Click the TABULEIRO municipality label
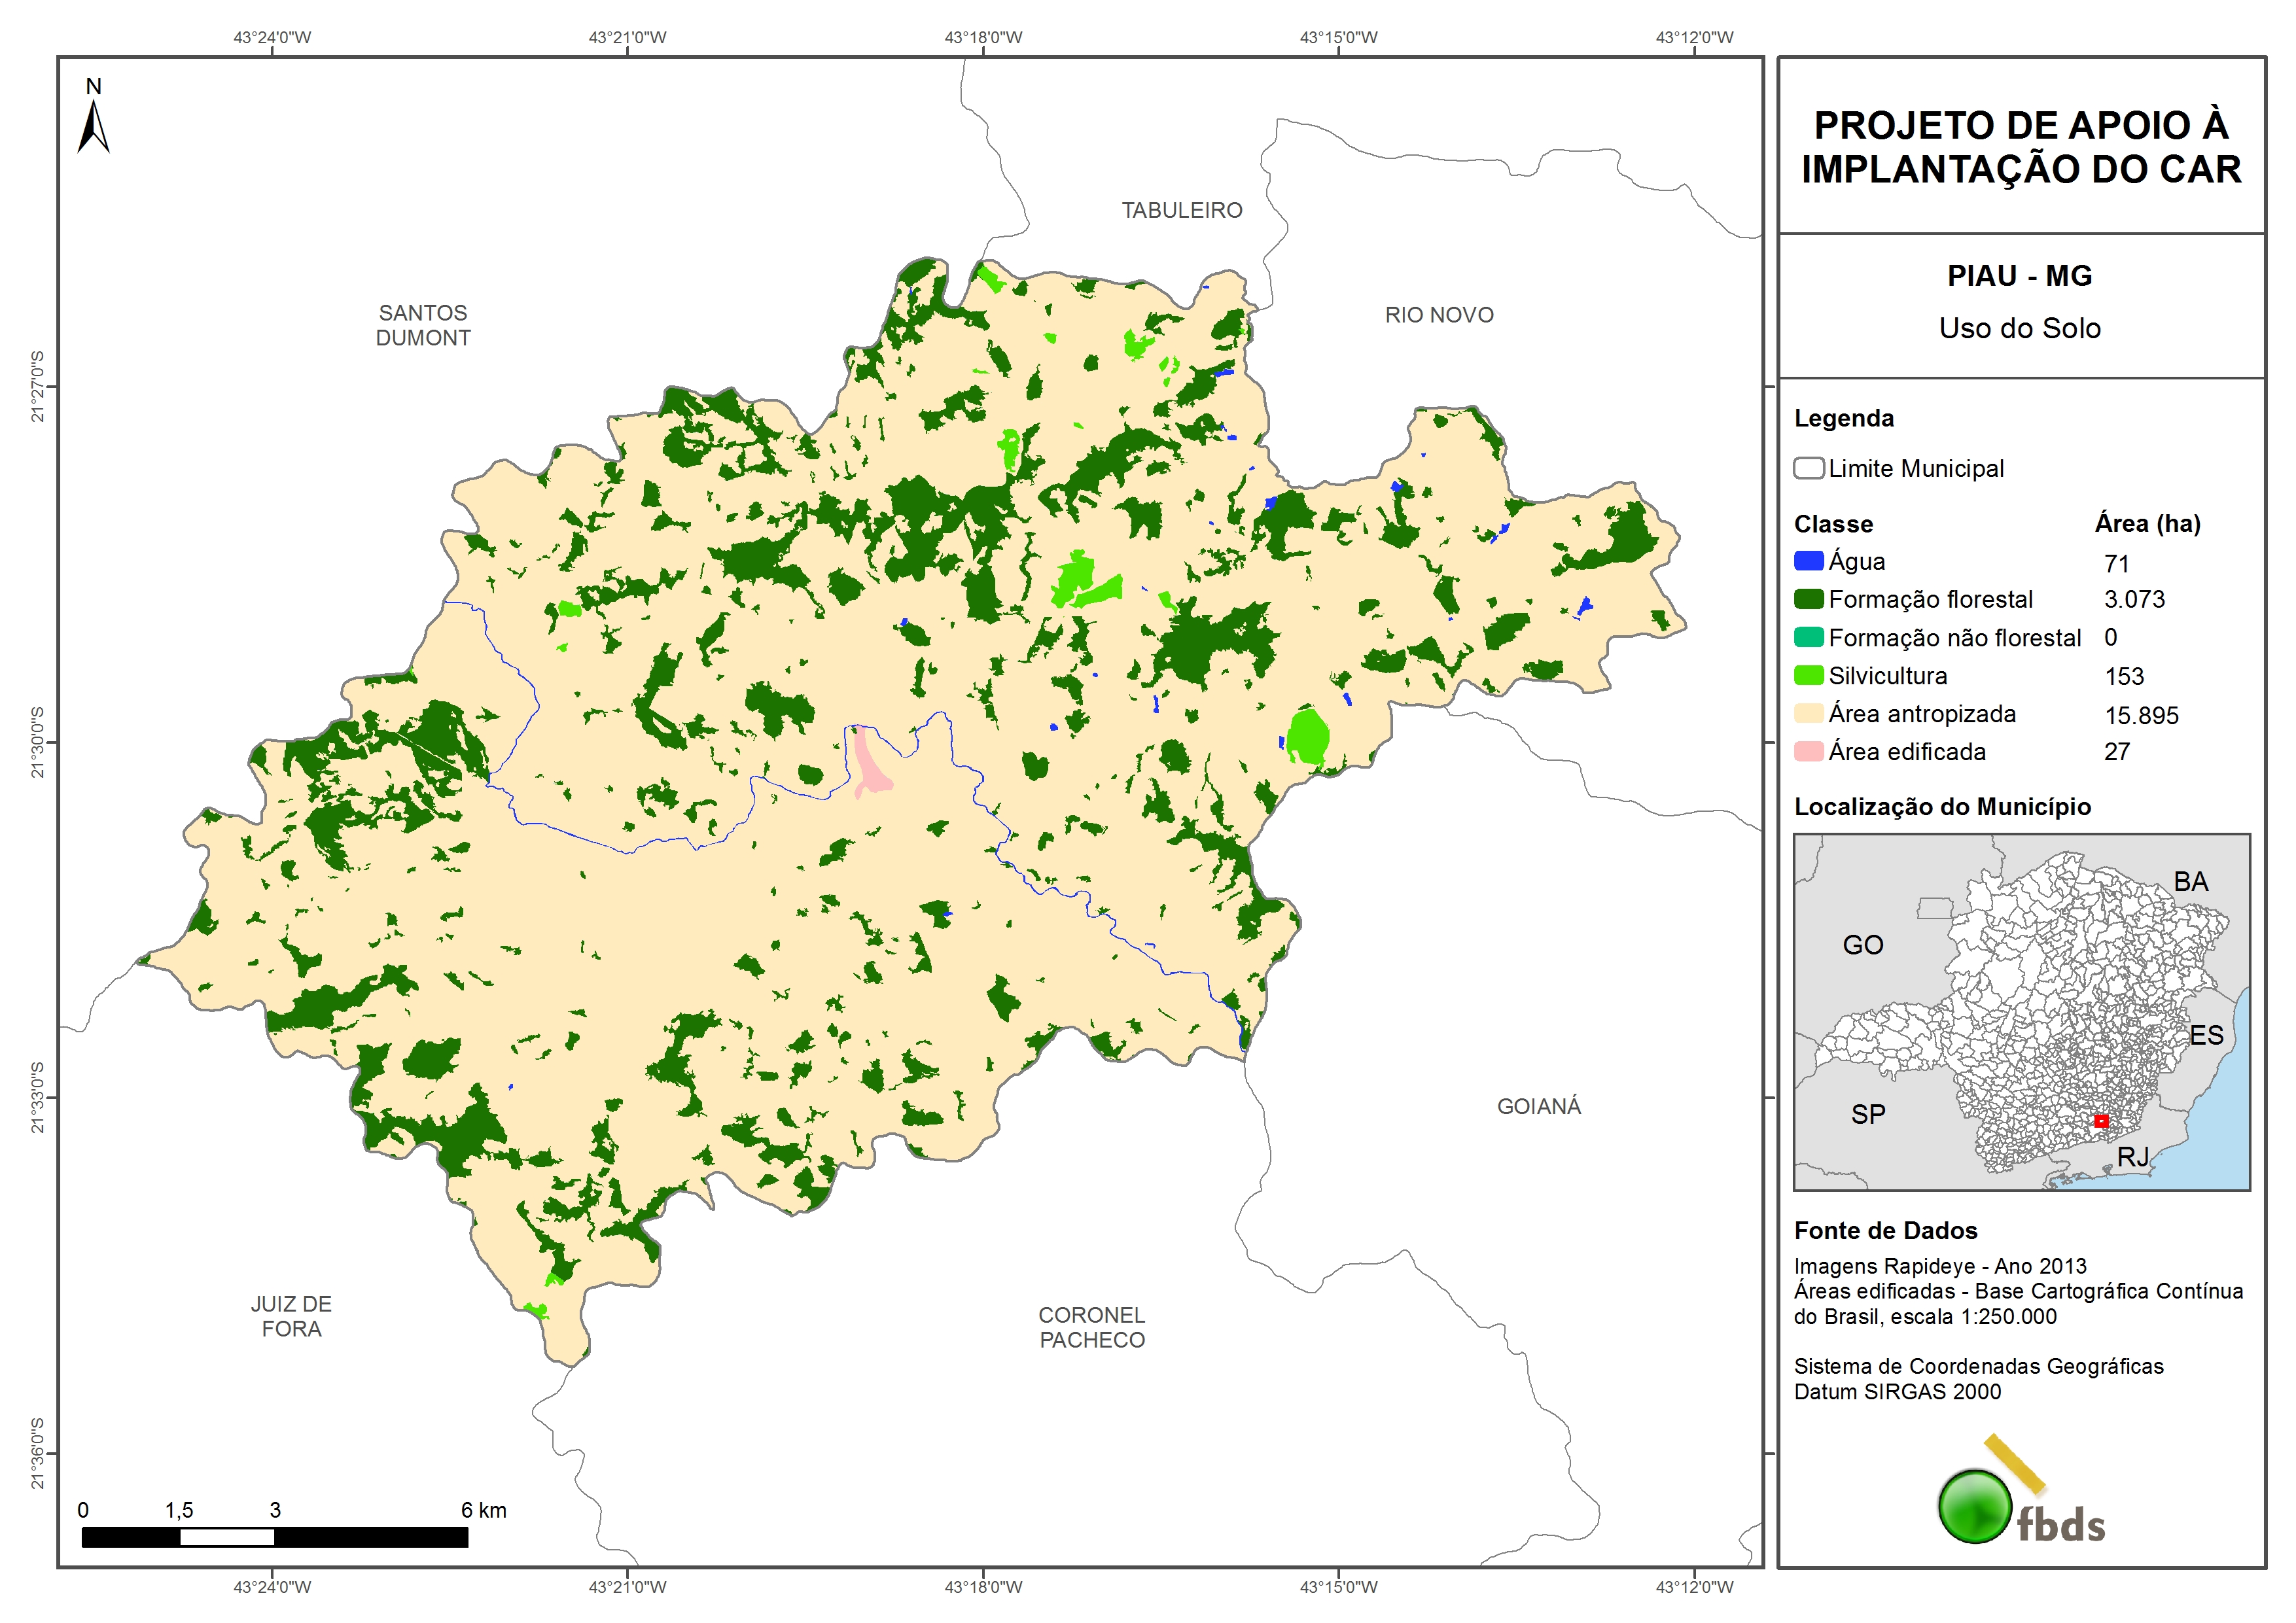This screenshot has width=2296, height=1623. (1181, 210)
